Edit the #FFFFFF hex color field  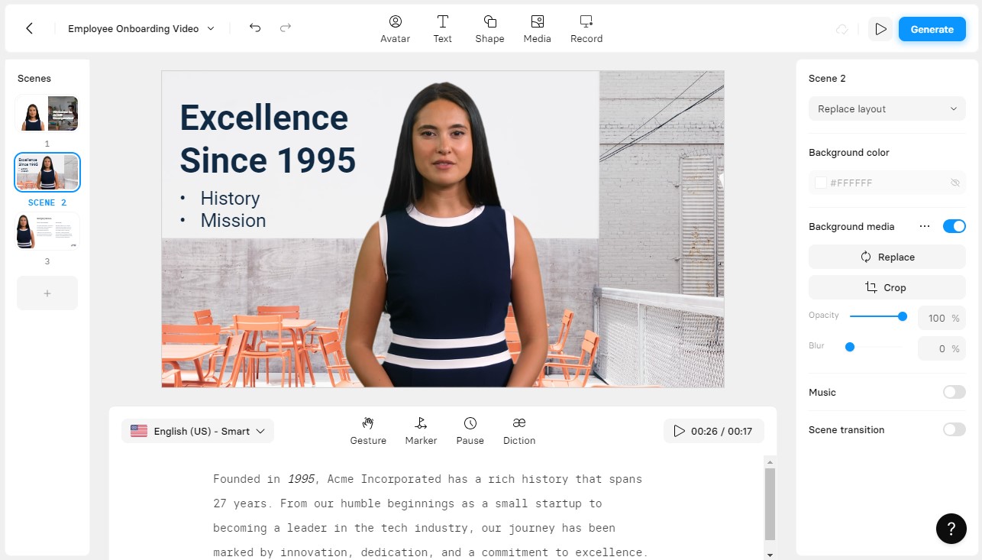click(886, 183)
